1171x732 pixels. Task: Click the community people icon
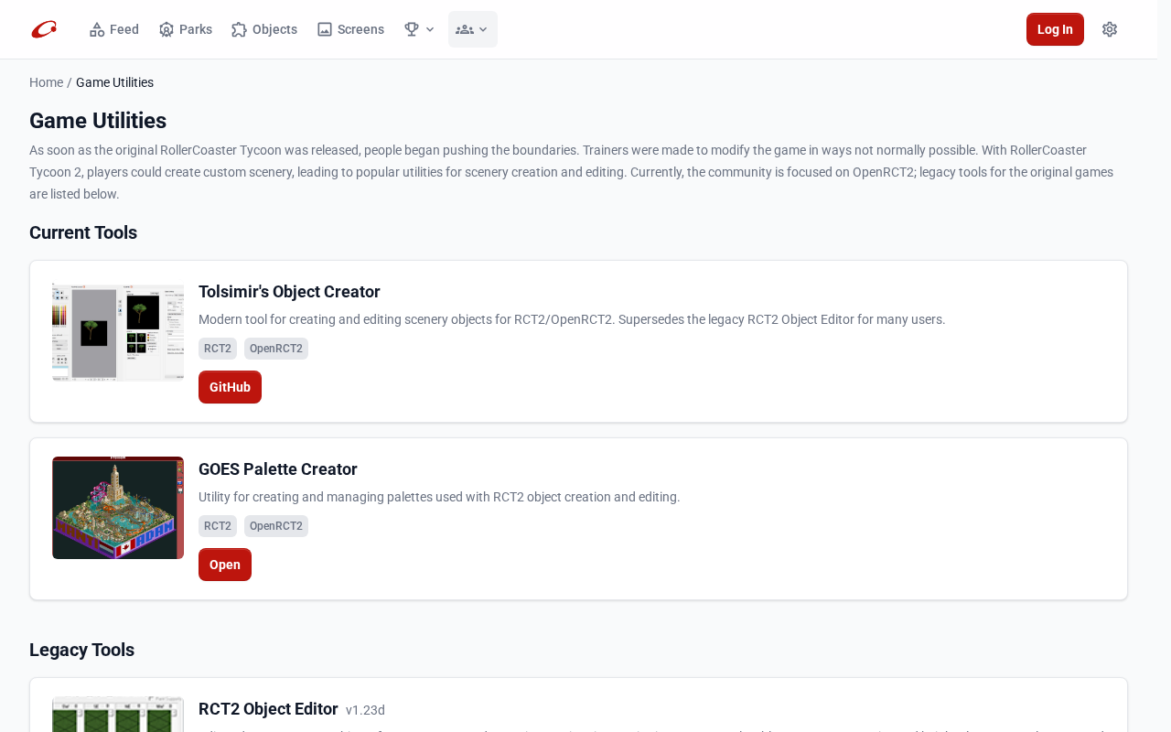465,29
